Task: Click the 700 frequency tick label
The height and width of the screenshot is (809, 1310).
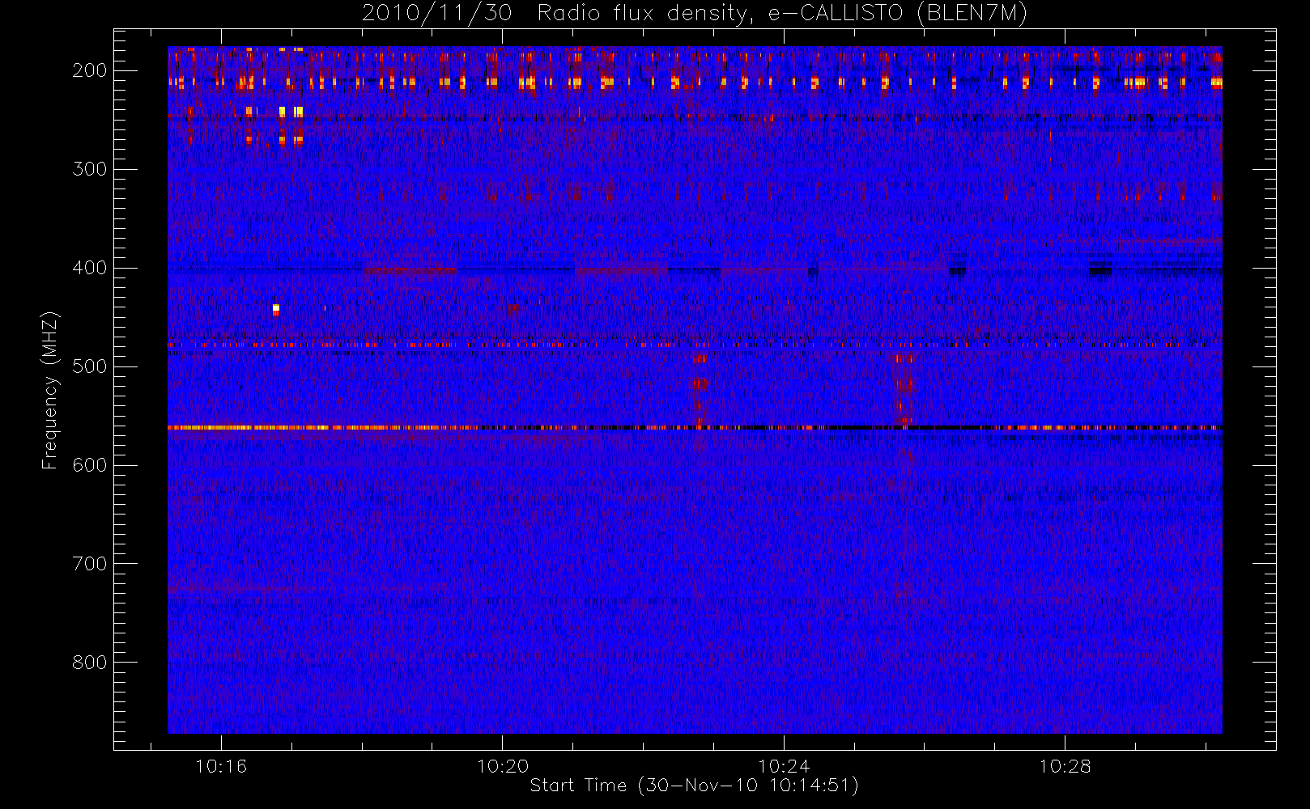Action: [x=90, y=564]
